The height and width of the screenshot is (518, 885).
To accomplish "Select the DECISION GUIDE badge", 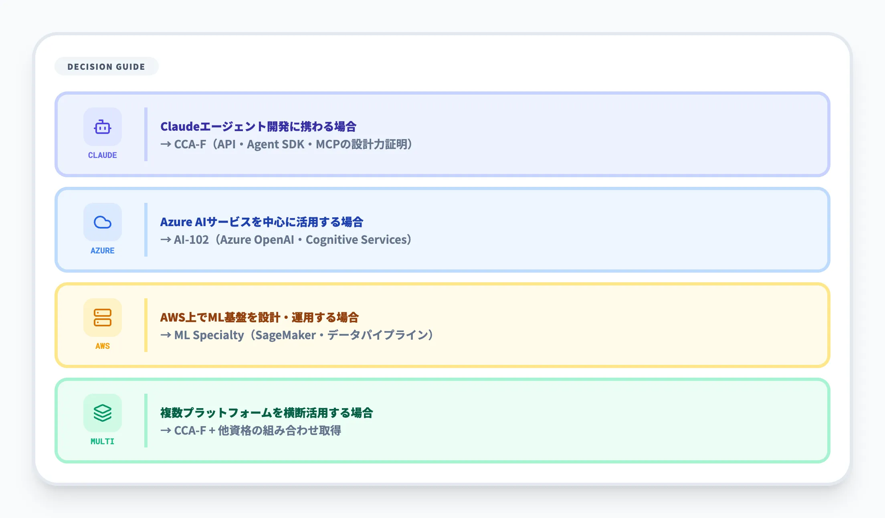I will click(106, 67).
